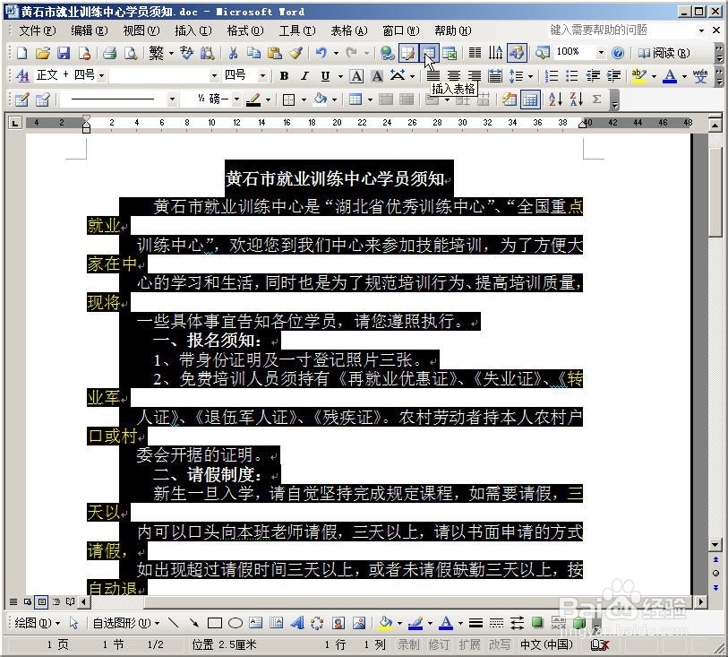The image size is (728, 657).
Task: Open the 插入 menu
Action: pyautogui.click(x=193, y=30)
